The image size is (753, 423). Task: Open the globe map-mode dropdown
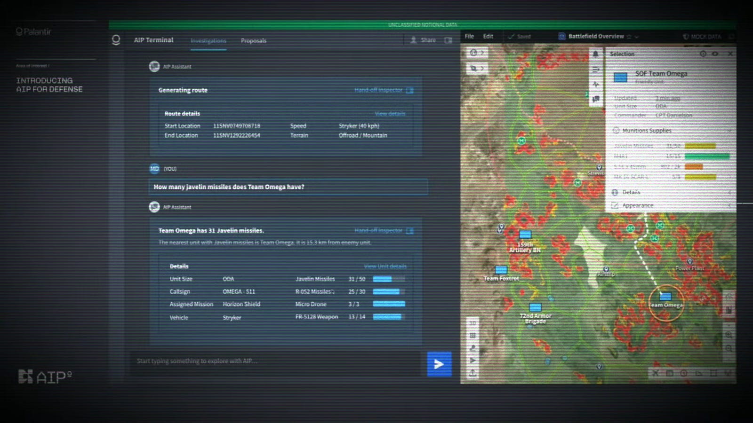pos(476,53)
